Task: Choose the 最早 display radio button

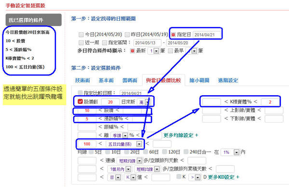Action: (x=171, y=51)
